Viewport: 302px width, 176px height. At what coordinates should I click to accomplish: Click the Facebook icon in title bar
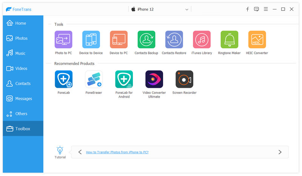point(247,9)
